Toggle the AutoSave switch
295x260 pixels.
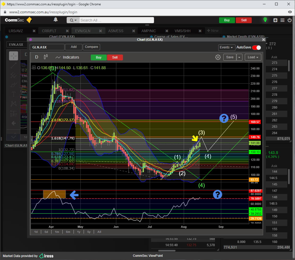[x=256, y=47]
